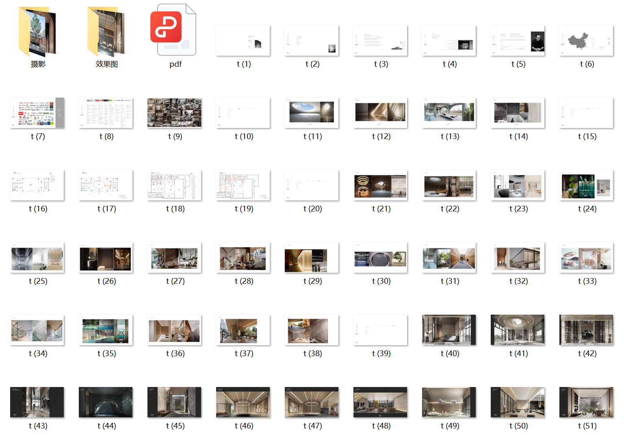Viewport: 624px width, 435px height.
Task: Select the t (17) floor plan thumbnail
Action: click(x=106, y=185)
